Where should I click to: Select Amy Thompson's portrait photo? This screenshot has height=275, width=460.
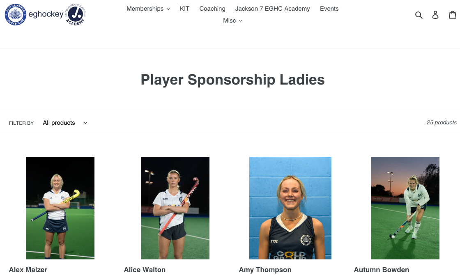[290, 208]
